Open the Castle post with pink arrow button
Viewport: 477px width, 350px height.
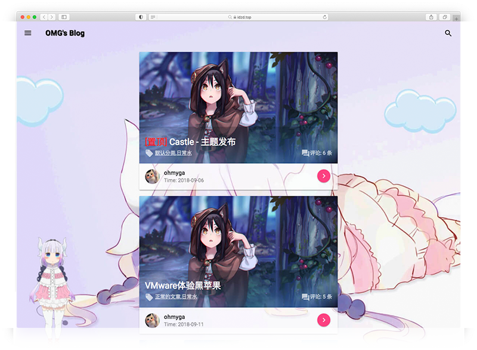tap(324, 176)
